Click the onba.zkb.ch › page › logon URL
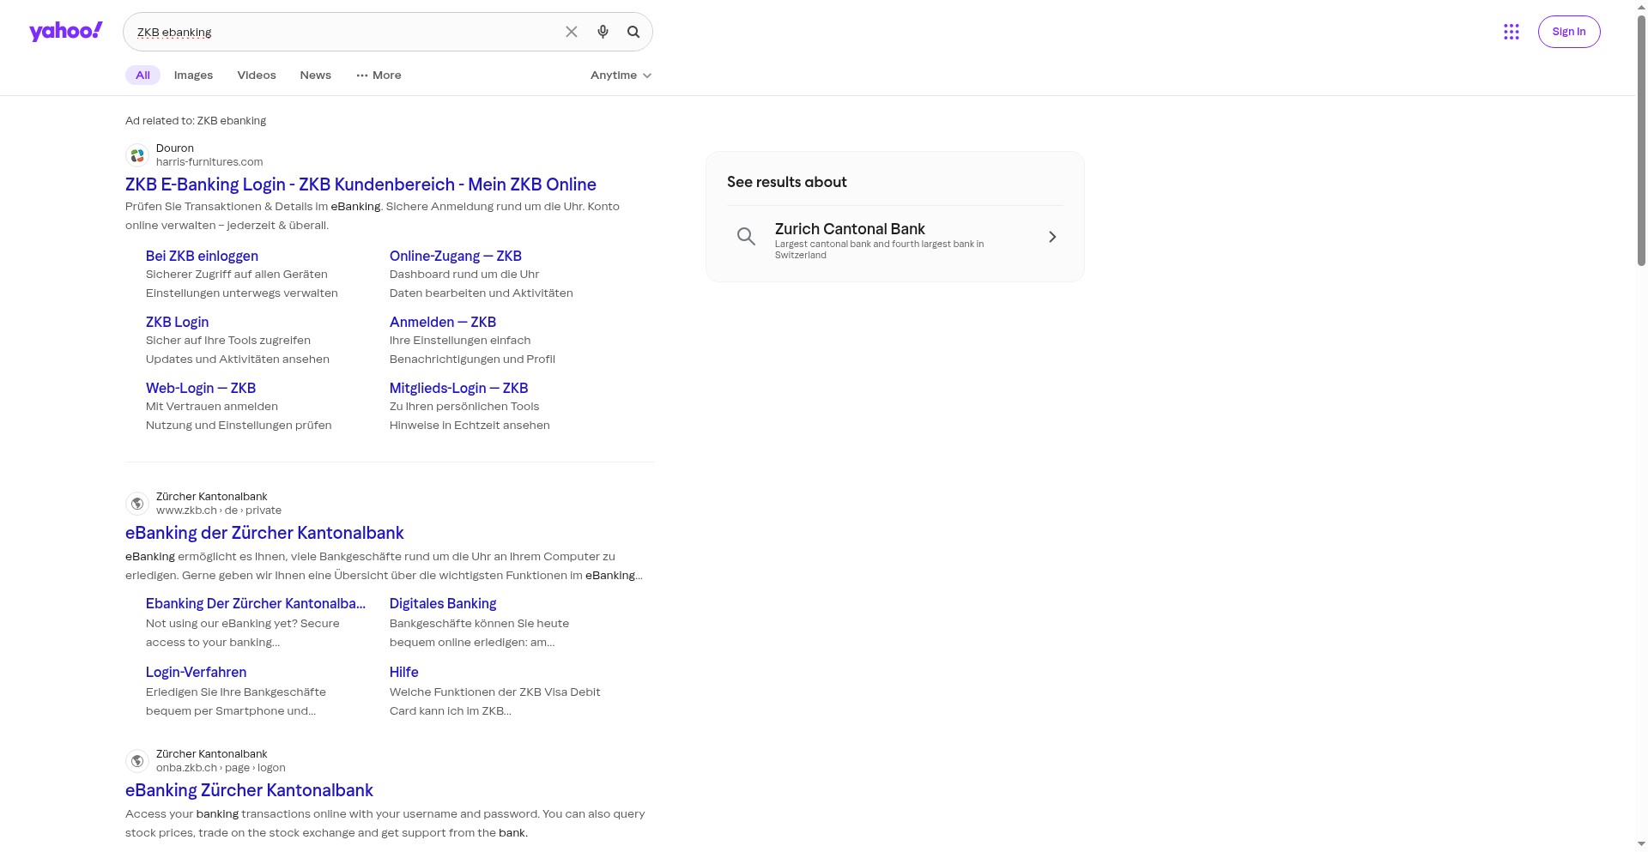1648x852 pixels. click(221, 768)
